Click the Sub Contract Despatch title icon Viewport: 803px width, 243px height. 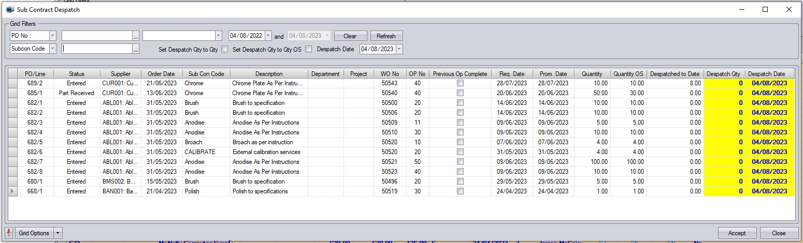click(9, 9)
